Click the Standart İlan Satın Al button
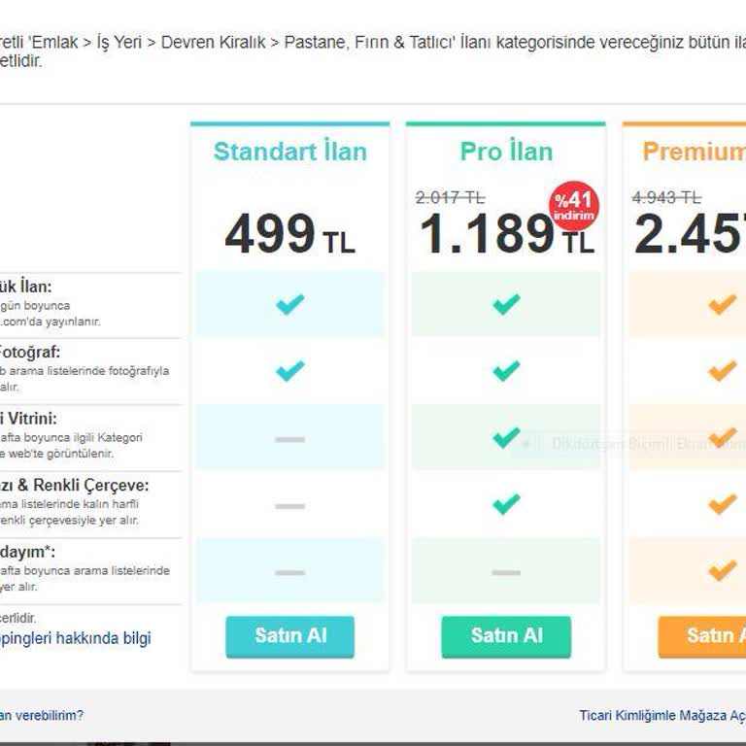The width and height of the screenshot is (746, 746). 290,636
